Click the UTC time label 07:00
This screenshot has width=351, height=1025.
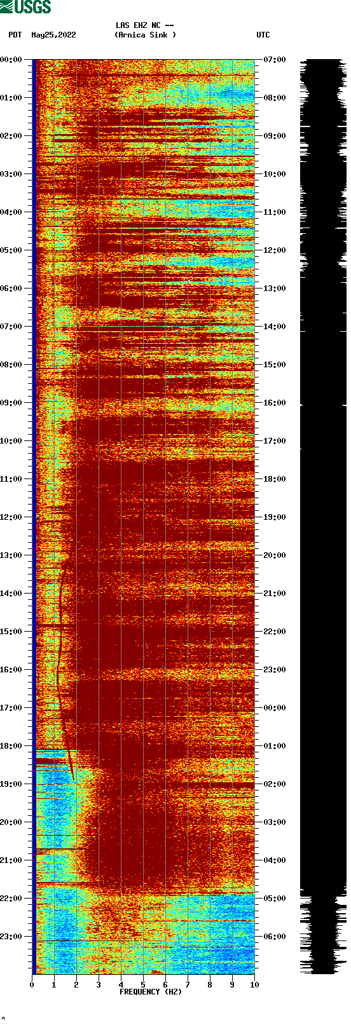pos(275,60)
